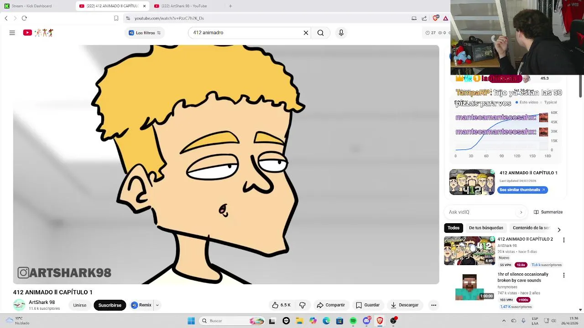The height and width of the screenshot is (328, 584).
Task: Open Discord from the taskbar
Action: tap(366, 321)
